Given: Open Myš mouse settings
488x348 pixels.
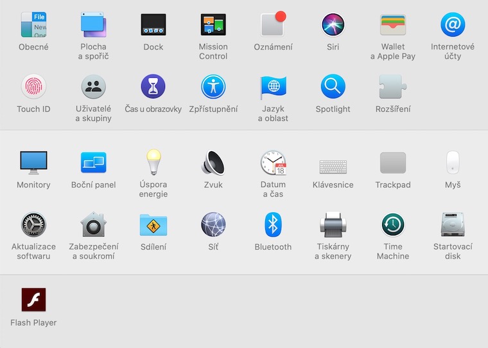Looking at the screenshot, I should click(x=453, y=163).
